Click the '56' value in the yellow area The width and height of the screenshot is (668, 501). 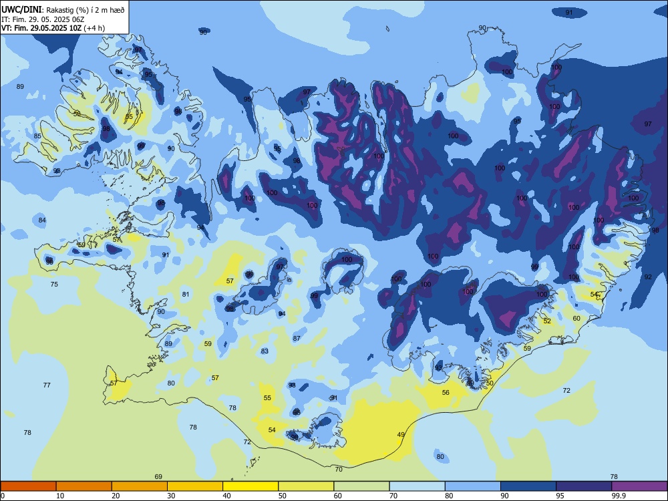[446, 392]
